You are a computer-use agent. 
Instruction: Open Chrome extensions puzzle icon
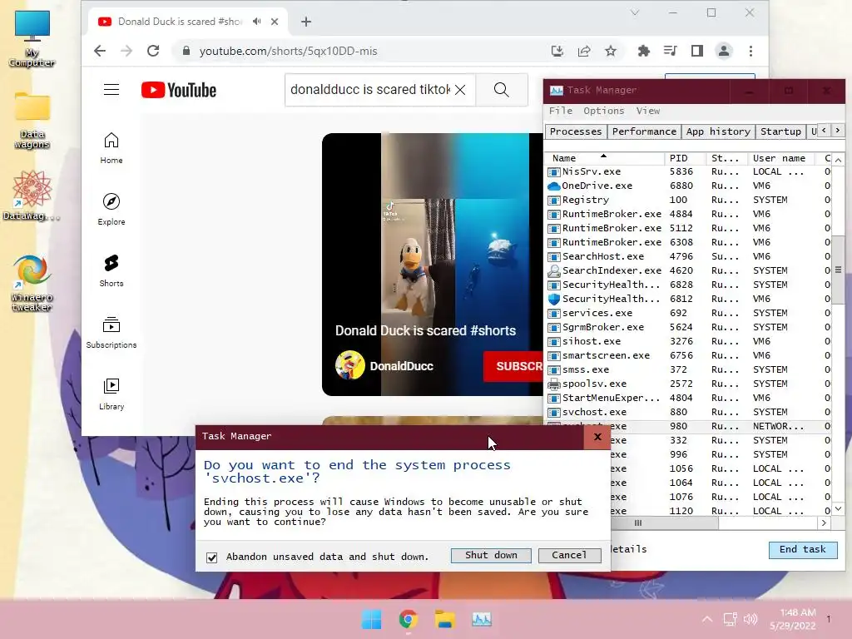(643, 51)
